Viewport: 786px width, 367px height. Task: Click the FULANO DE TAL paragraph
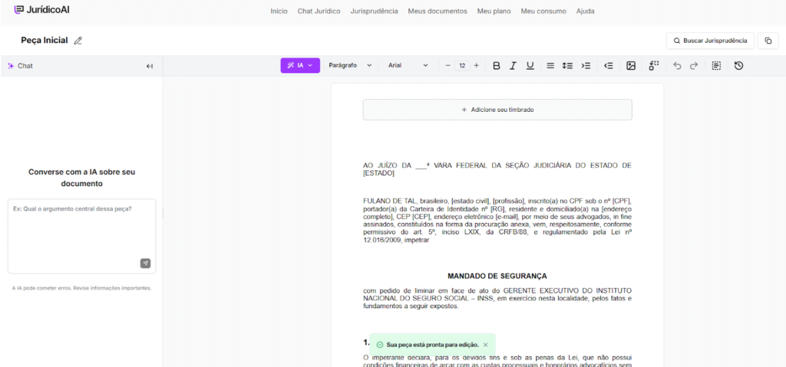pyautogui.click(x=497, y=221)
